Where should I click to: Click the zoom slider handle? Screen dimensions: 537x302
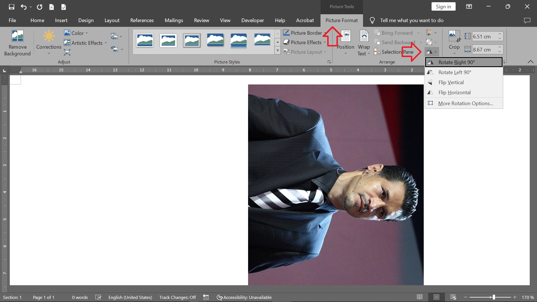pyautogui.click(x=494, y=297)
